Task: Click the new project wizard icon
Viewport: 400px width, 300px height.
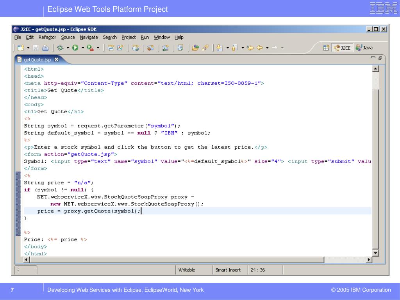Action: [x=111, y=48]
